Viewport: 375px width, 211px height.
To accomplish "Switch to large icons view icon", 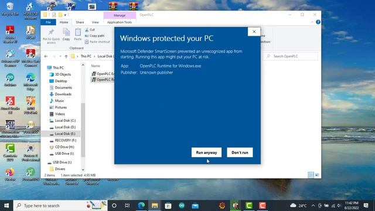I will point(317,175).
